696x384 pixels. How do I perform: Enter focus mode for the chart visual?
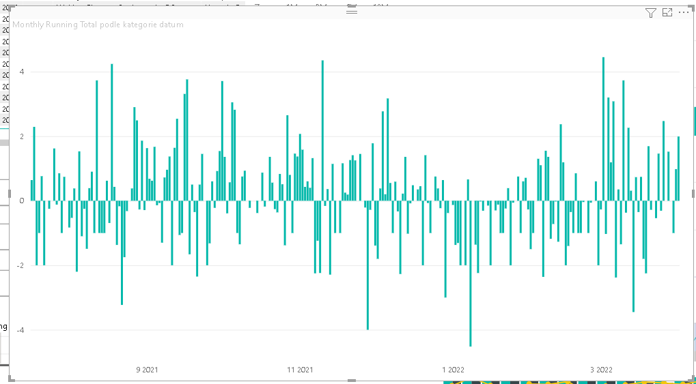pos(667,13)
